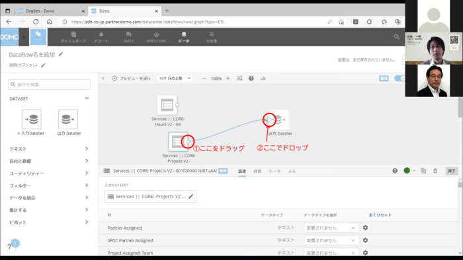Click the auto-arrange layout icon
Screen dimensions: 463x260
coord(239,79)
